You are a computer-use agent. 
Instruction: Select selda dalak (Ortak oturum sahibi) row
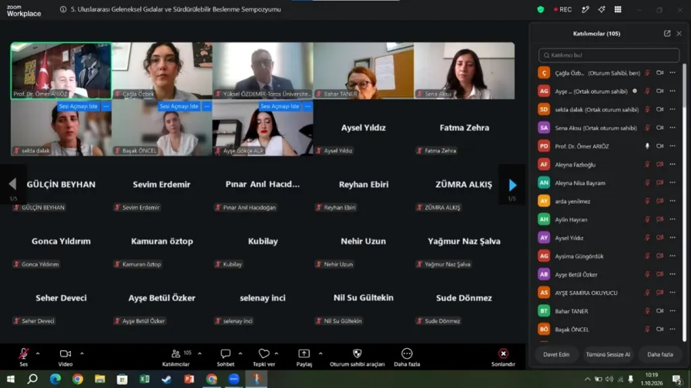click(608, 109)
